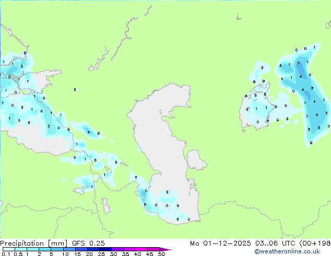331x256 pixels.
Task: Select the 20–25 mm legend color swatch
Action: click(93, 249)
